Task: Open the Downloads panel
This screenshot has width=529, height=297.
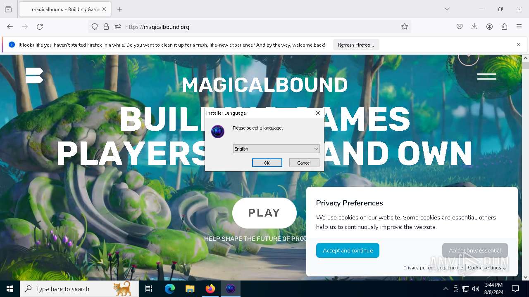Action: pyautogui.click(x=474, y=27)
